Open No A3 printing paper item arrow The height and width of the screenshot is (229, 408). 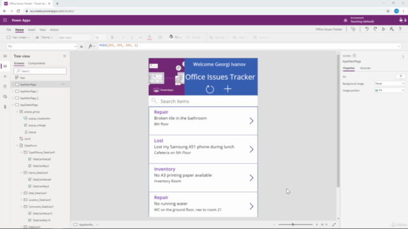pyautogui.click(x=251, y=178)
